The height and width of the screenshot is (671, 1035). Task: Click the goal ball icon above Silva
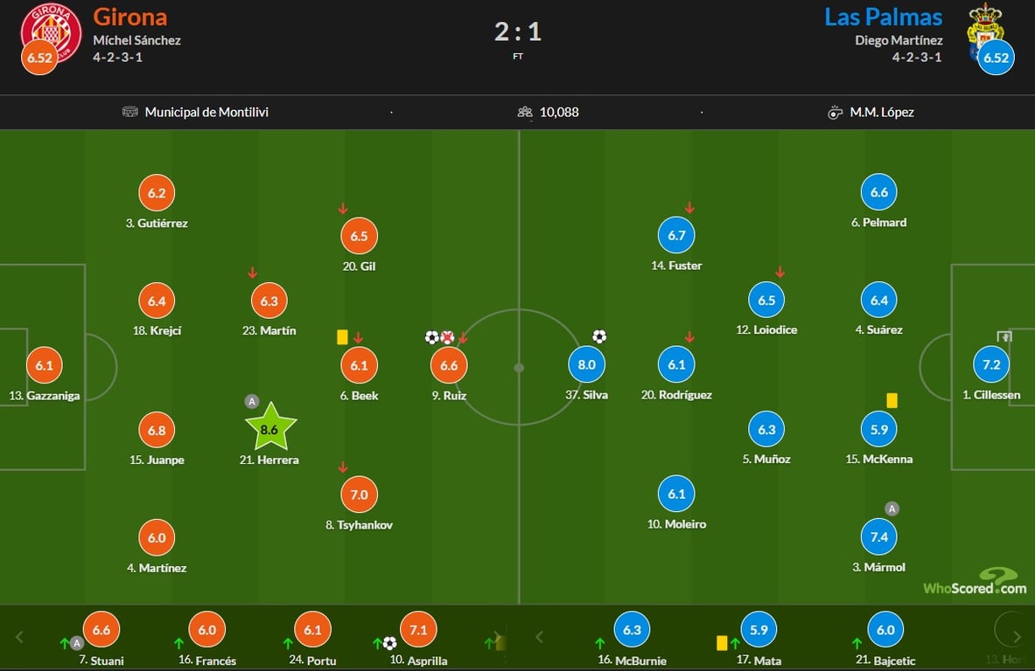(x=599, y=336)
